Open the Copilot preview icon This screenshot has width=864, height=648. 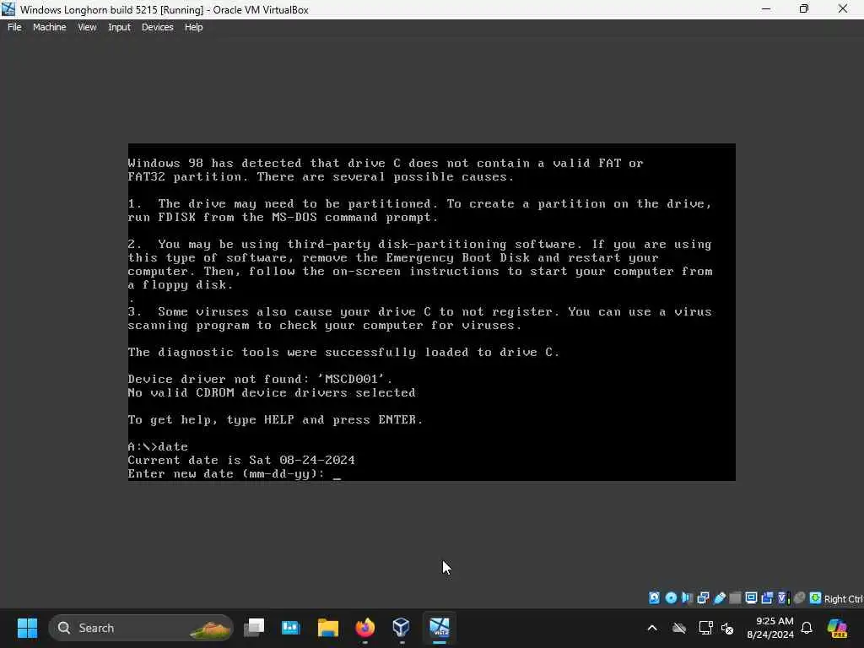[x=837, y=628]
